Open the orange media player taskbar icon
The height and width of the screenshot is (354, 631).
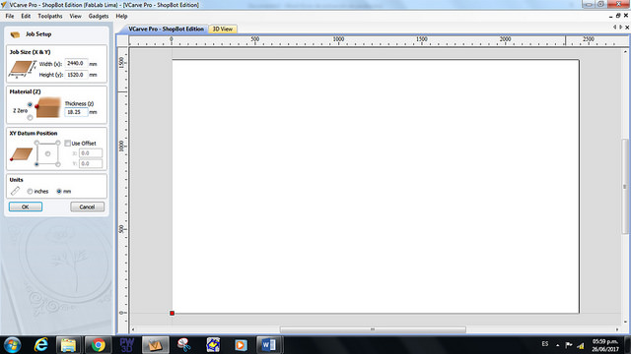(x=241, y=345)
